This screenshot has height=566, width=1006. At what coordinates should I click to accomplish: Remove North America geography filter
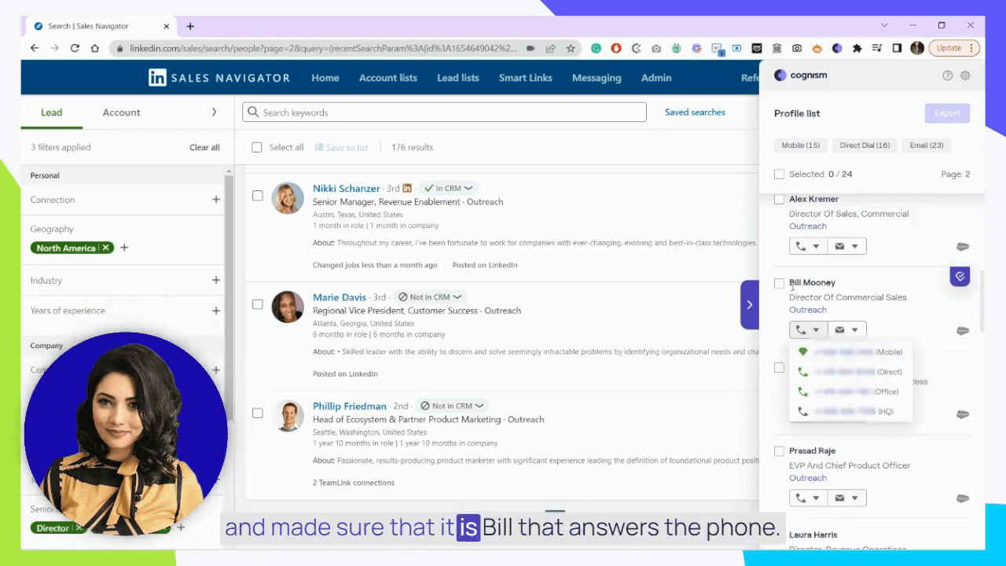click(x=105, y=248)
